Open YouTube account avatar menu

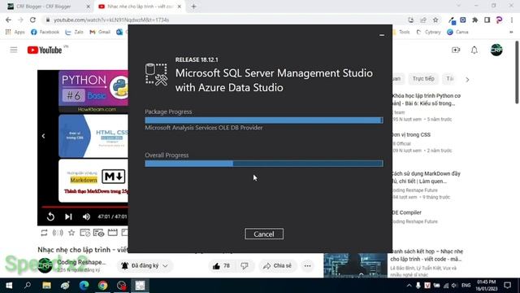496,50
